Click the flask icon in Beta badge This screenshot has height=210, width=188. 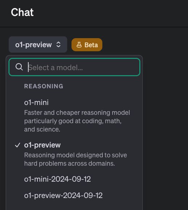click(x=79, y=45)
